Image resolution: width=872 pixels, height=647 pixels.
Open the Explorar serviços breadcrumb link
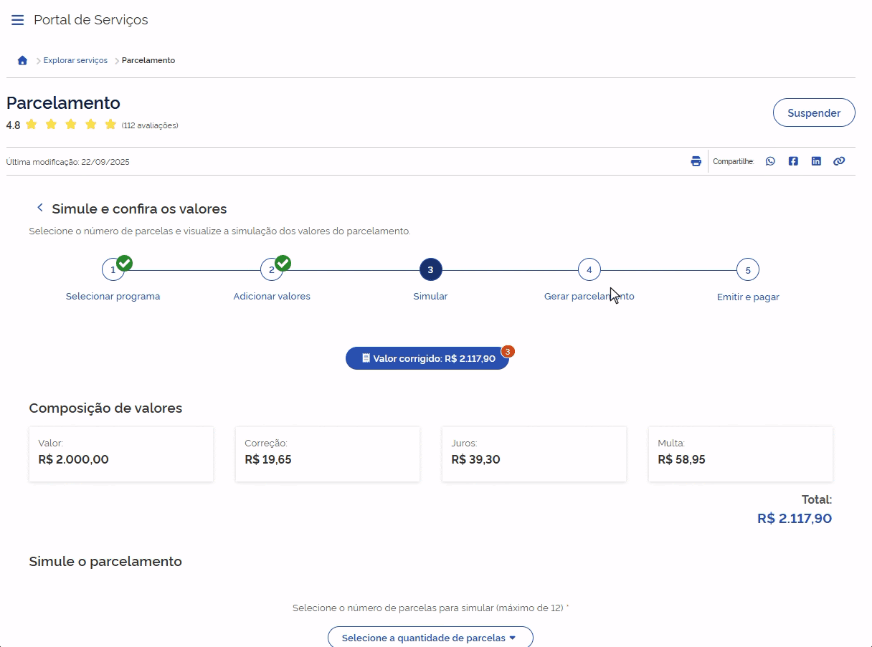pos(75,61)
